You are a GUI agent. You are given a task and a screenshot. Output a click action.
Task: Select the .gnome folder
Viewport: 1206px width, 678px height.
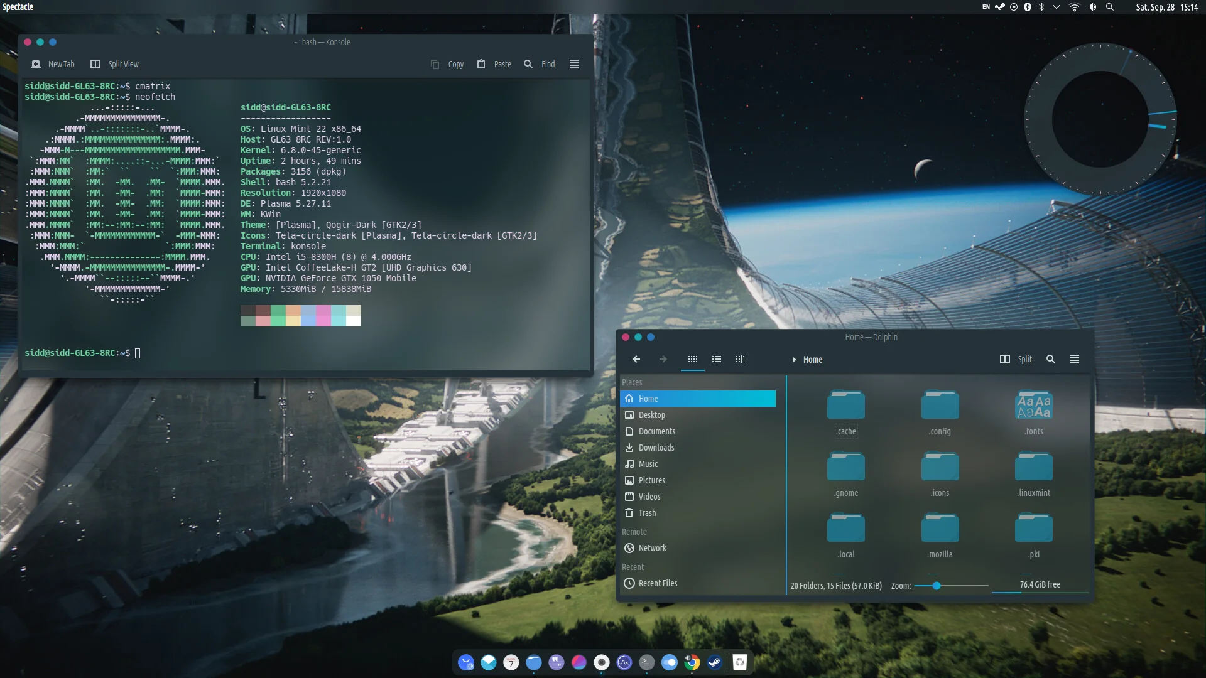[846, 474]
